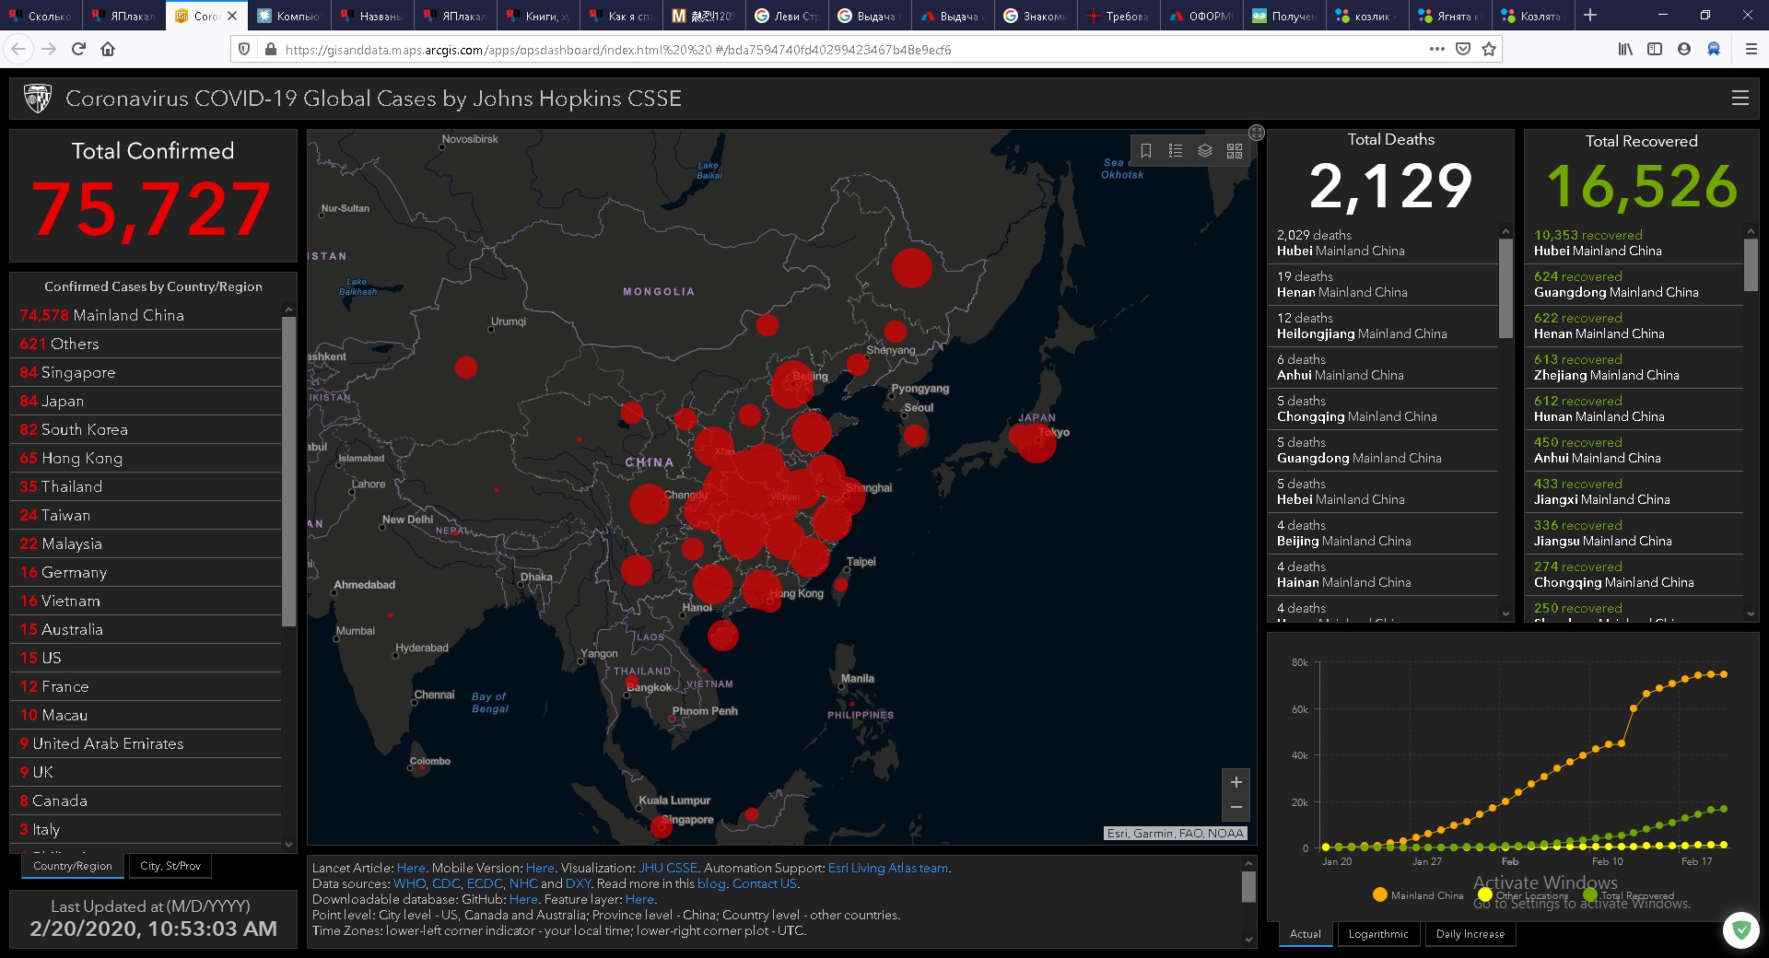Image resolution: width=1769 pixels, height=958 pixels.
Task: Open the Lancet Article Here link
Action: (411, 868)
